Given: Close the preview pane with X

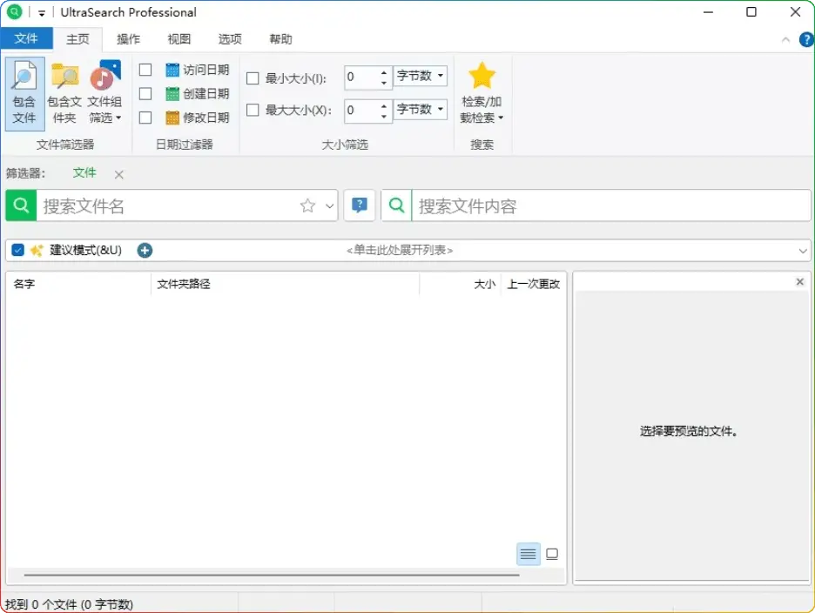Looking at the screenshot, I should (800, 282).
